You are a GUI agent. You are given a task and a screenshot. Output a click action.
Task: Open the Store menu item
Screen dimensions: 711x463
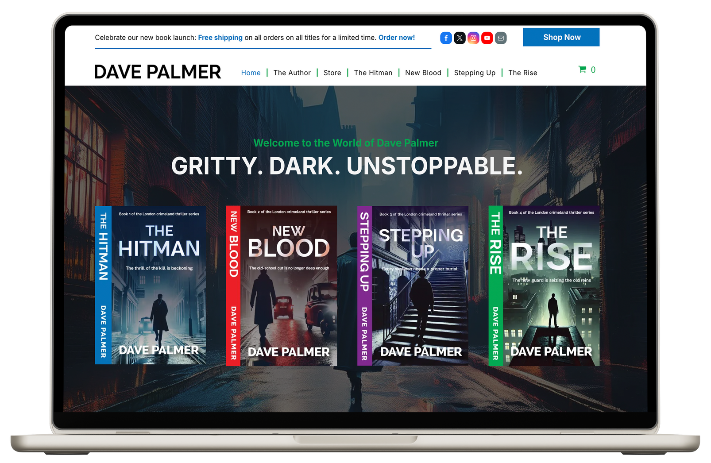click(332, 73)
